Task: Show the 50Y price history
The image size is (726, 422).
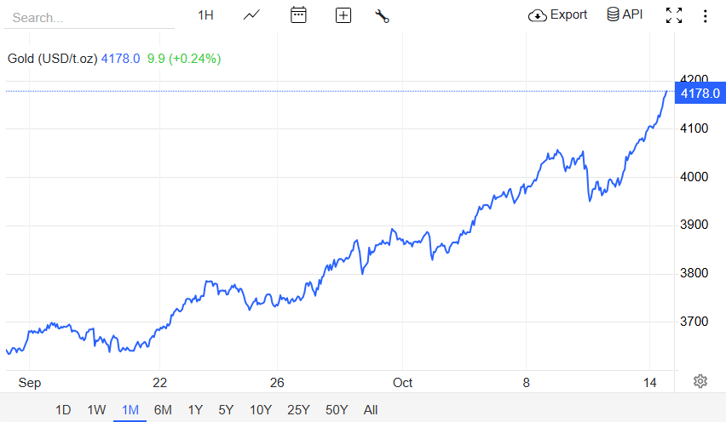Action: [x=337, y=410]
